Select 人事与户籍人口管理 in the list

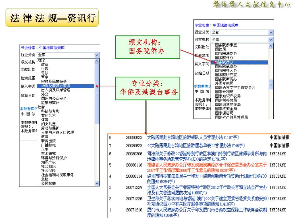coord(57,133)
